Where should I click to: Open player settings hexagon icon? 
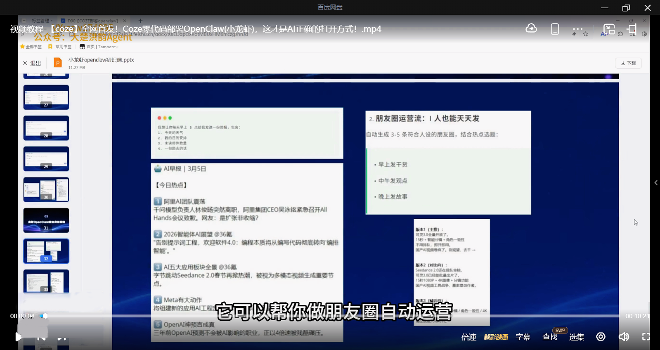click(x=601, y=337)
